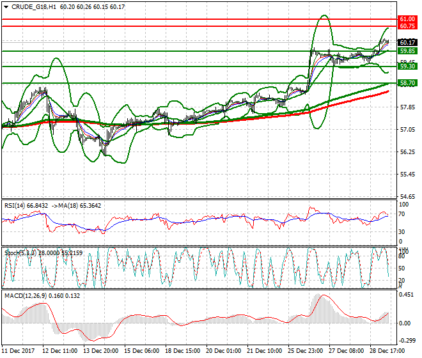Click the 27 Dec 08:00 time axis label
The image size is (422, 358).
click(347, 351)
